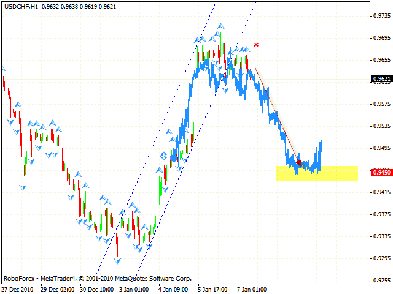Click the red arrowhead at forecast target
Viewport: 393px width, 294px height.
pos(298,163)
